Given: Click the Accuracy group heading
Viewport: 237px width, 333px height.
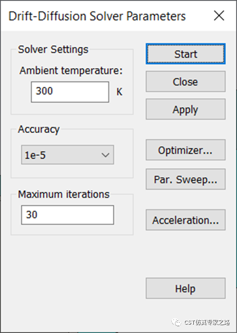Looking at the screenshot, I should [39, 129].
